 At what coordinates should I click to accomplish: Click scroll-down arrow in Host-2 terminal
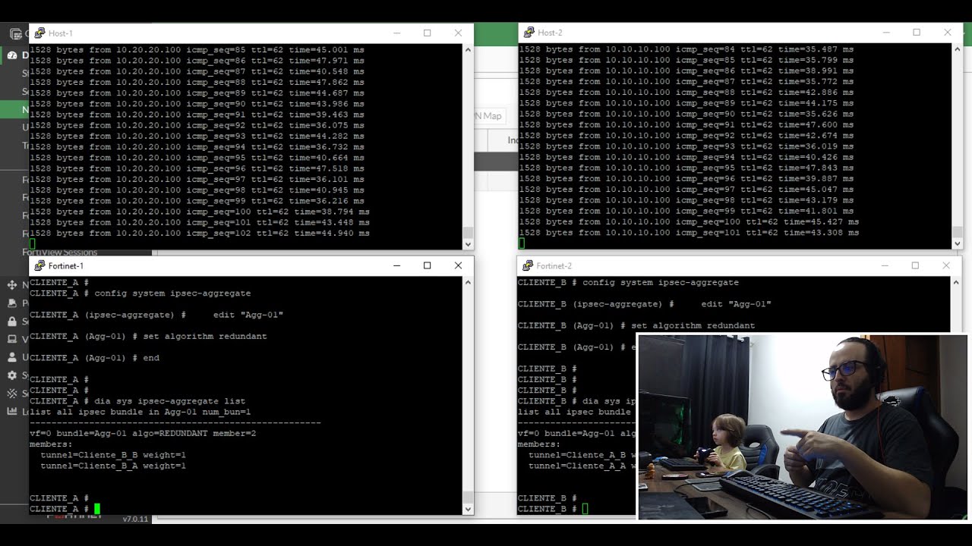(957, 243)
